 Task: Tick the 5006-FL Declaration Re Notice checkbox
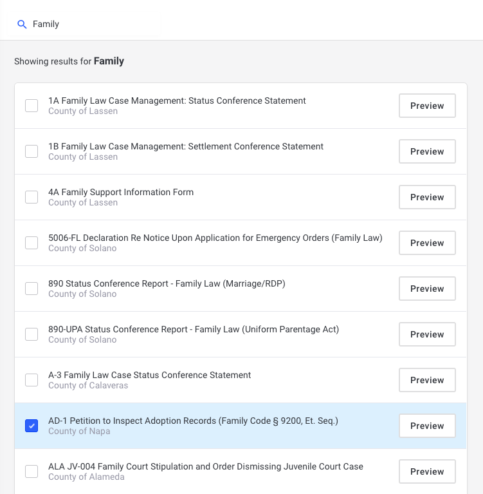pyautogui.click(x=32, y=243)
